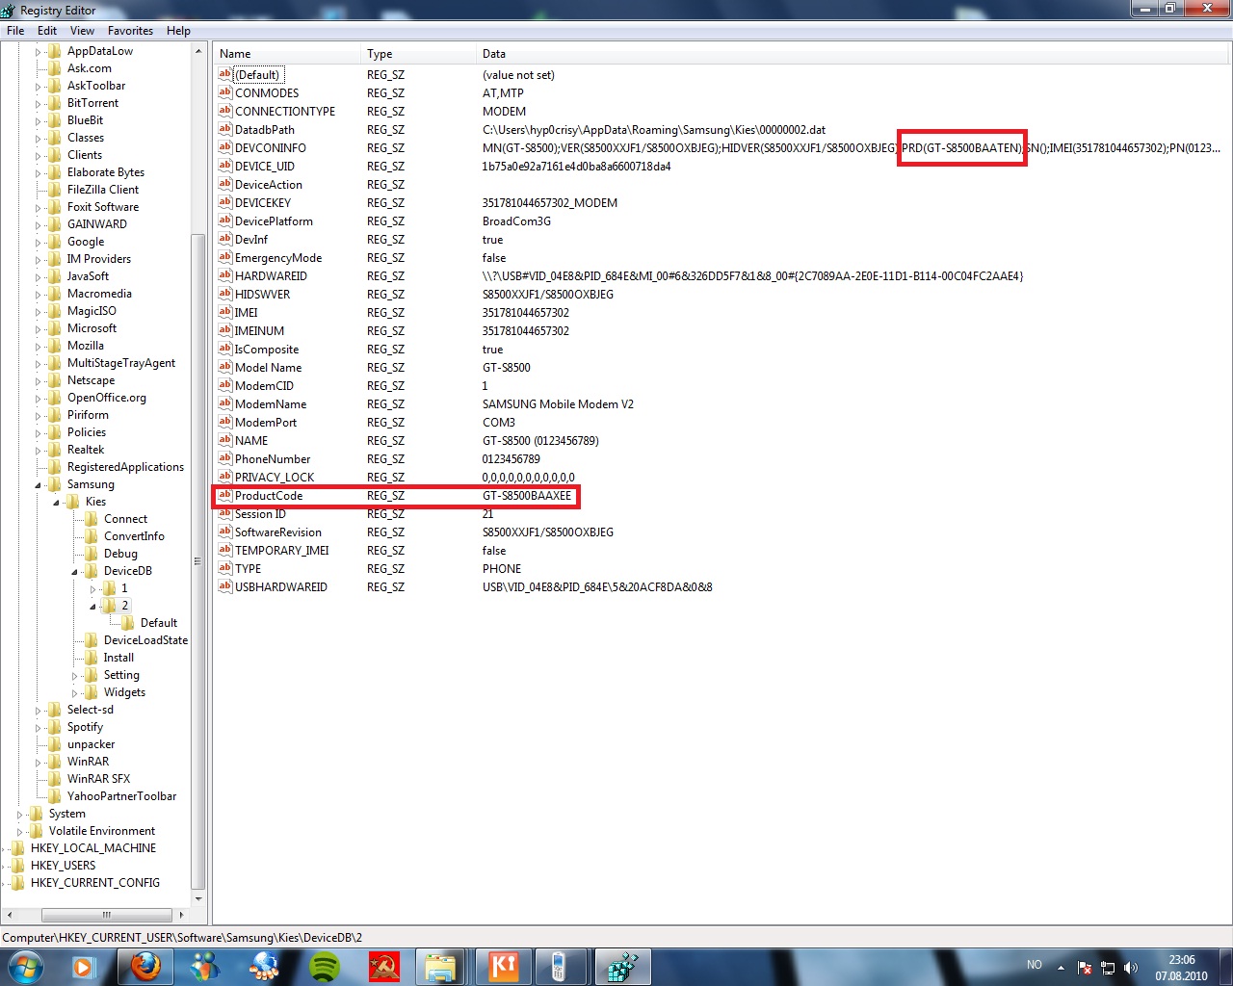Click the Samsung folder icon in tree
Screen dimensions: 1233x986
tap(55, 484)
